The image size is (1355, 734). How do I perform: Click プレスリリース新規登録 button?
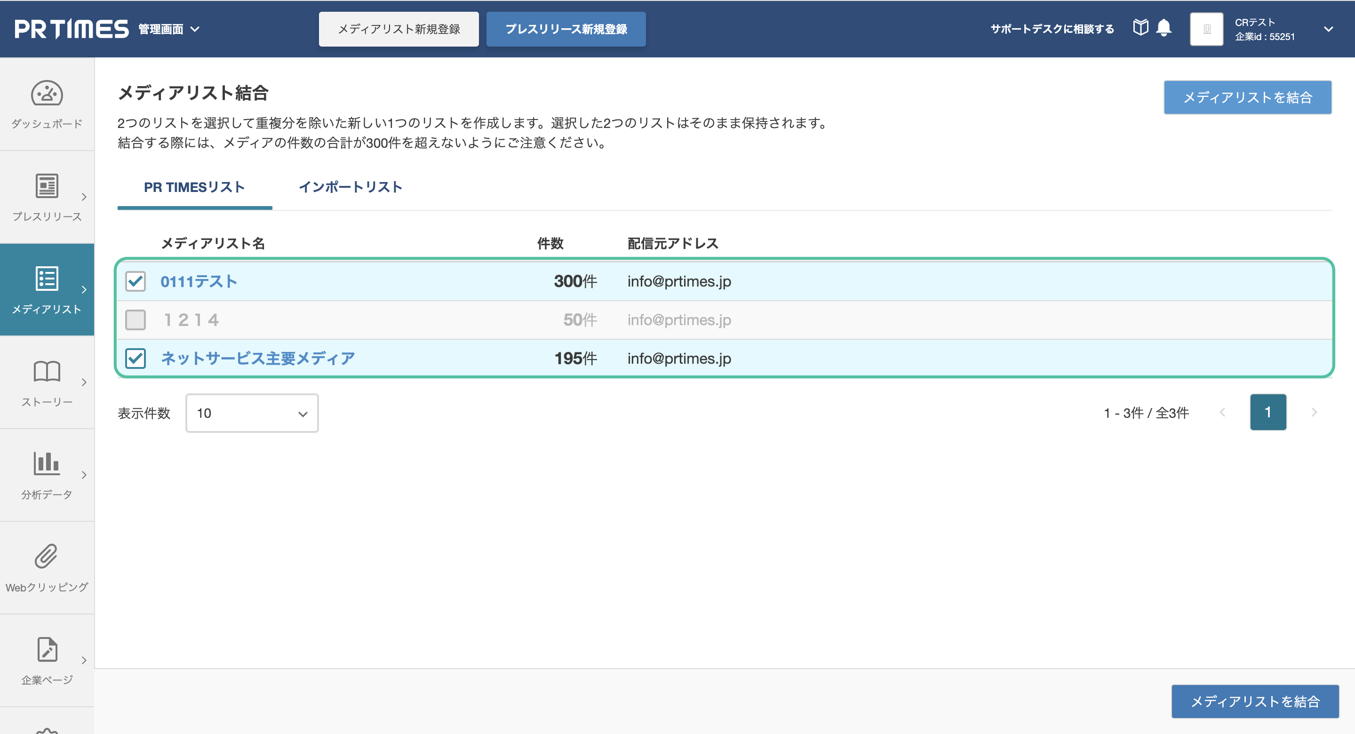[x=566, y=29]
